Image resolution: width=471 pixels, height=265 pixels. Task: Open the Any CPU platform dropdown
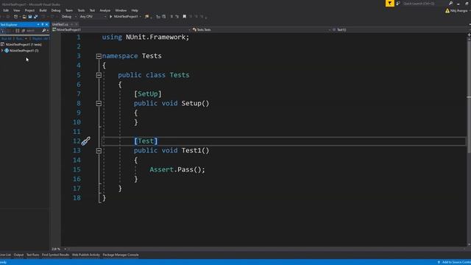[x=93, y=16]
